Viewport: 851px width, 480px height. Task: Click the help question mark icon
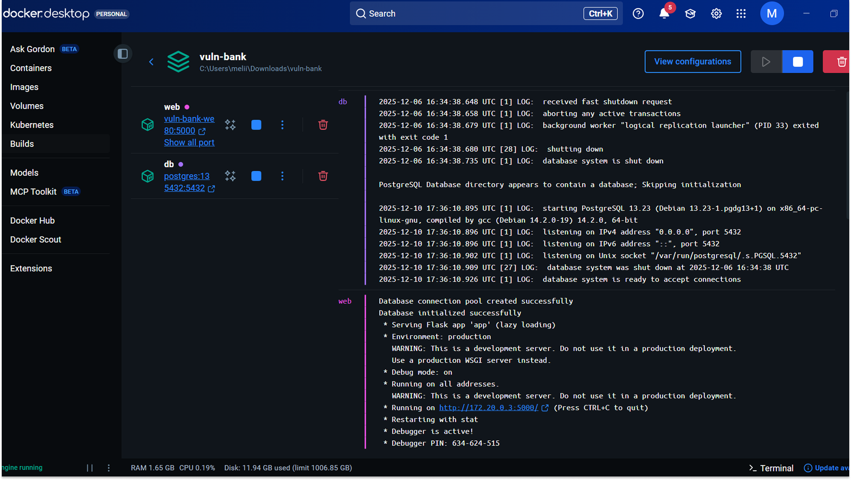coord(638,13)
